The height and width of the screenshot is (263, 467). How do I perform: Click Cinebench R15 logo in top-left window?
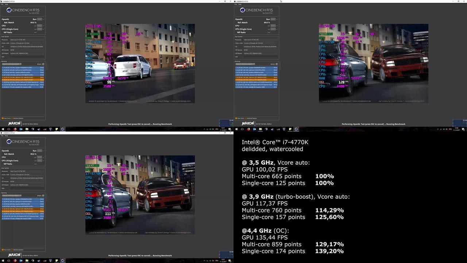point(23,11)
